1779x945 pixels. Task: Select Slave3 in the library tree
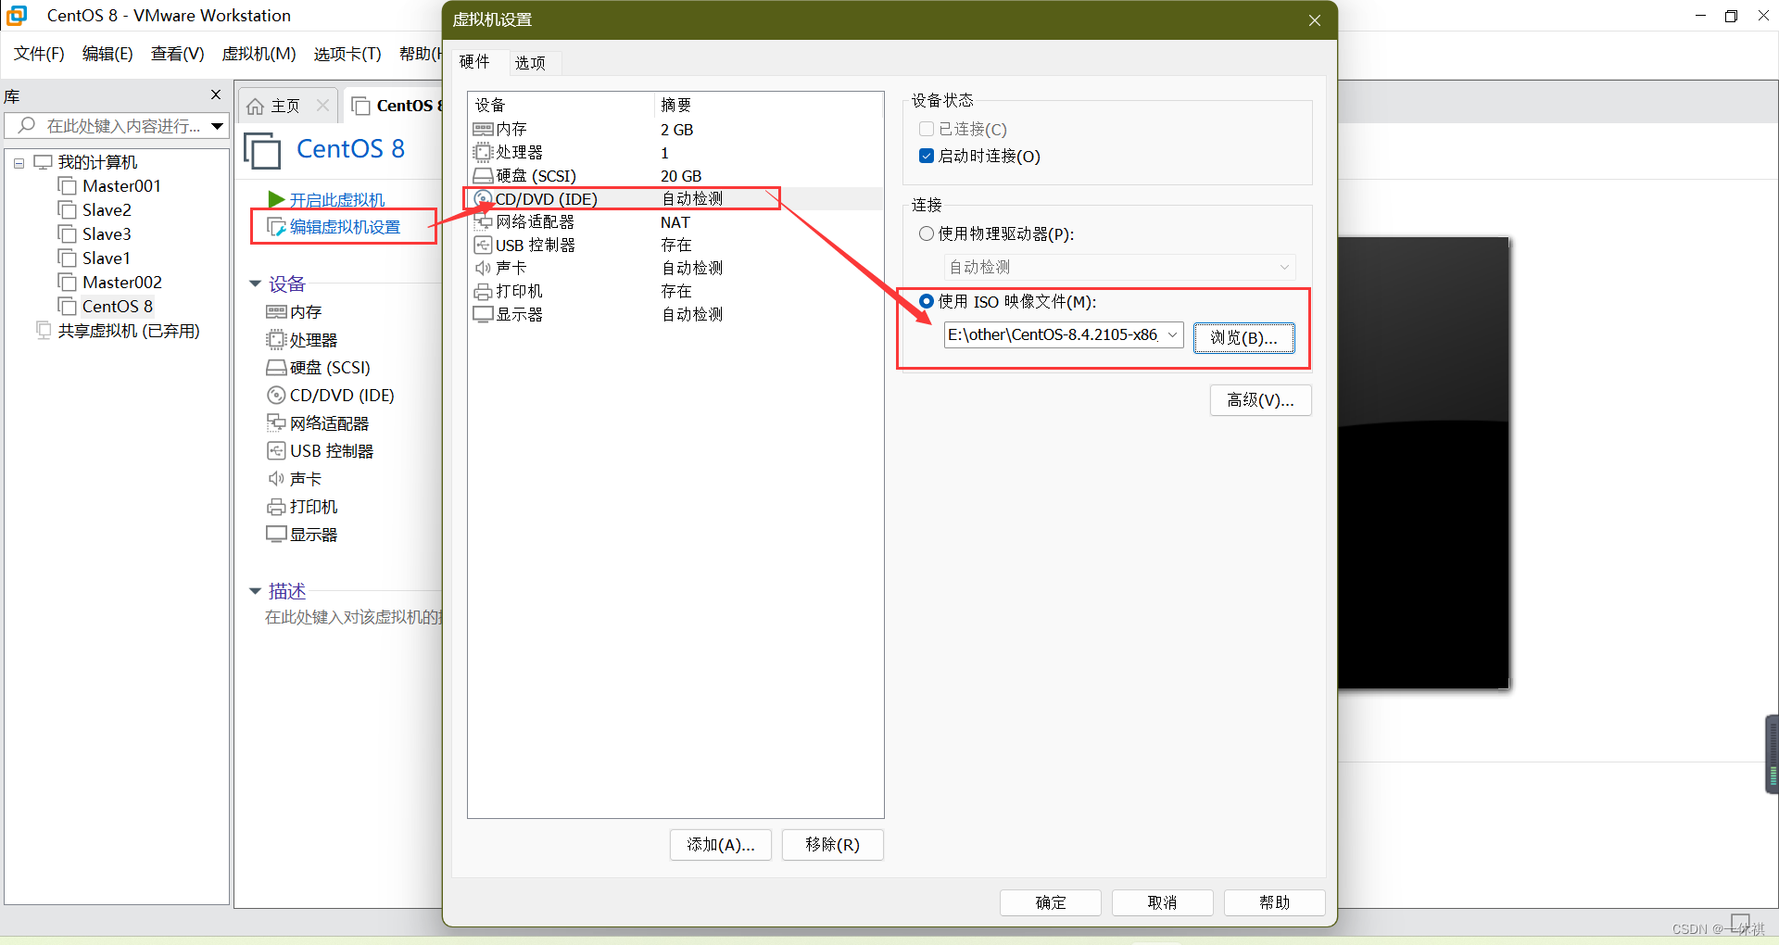coord(107,234)
